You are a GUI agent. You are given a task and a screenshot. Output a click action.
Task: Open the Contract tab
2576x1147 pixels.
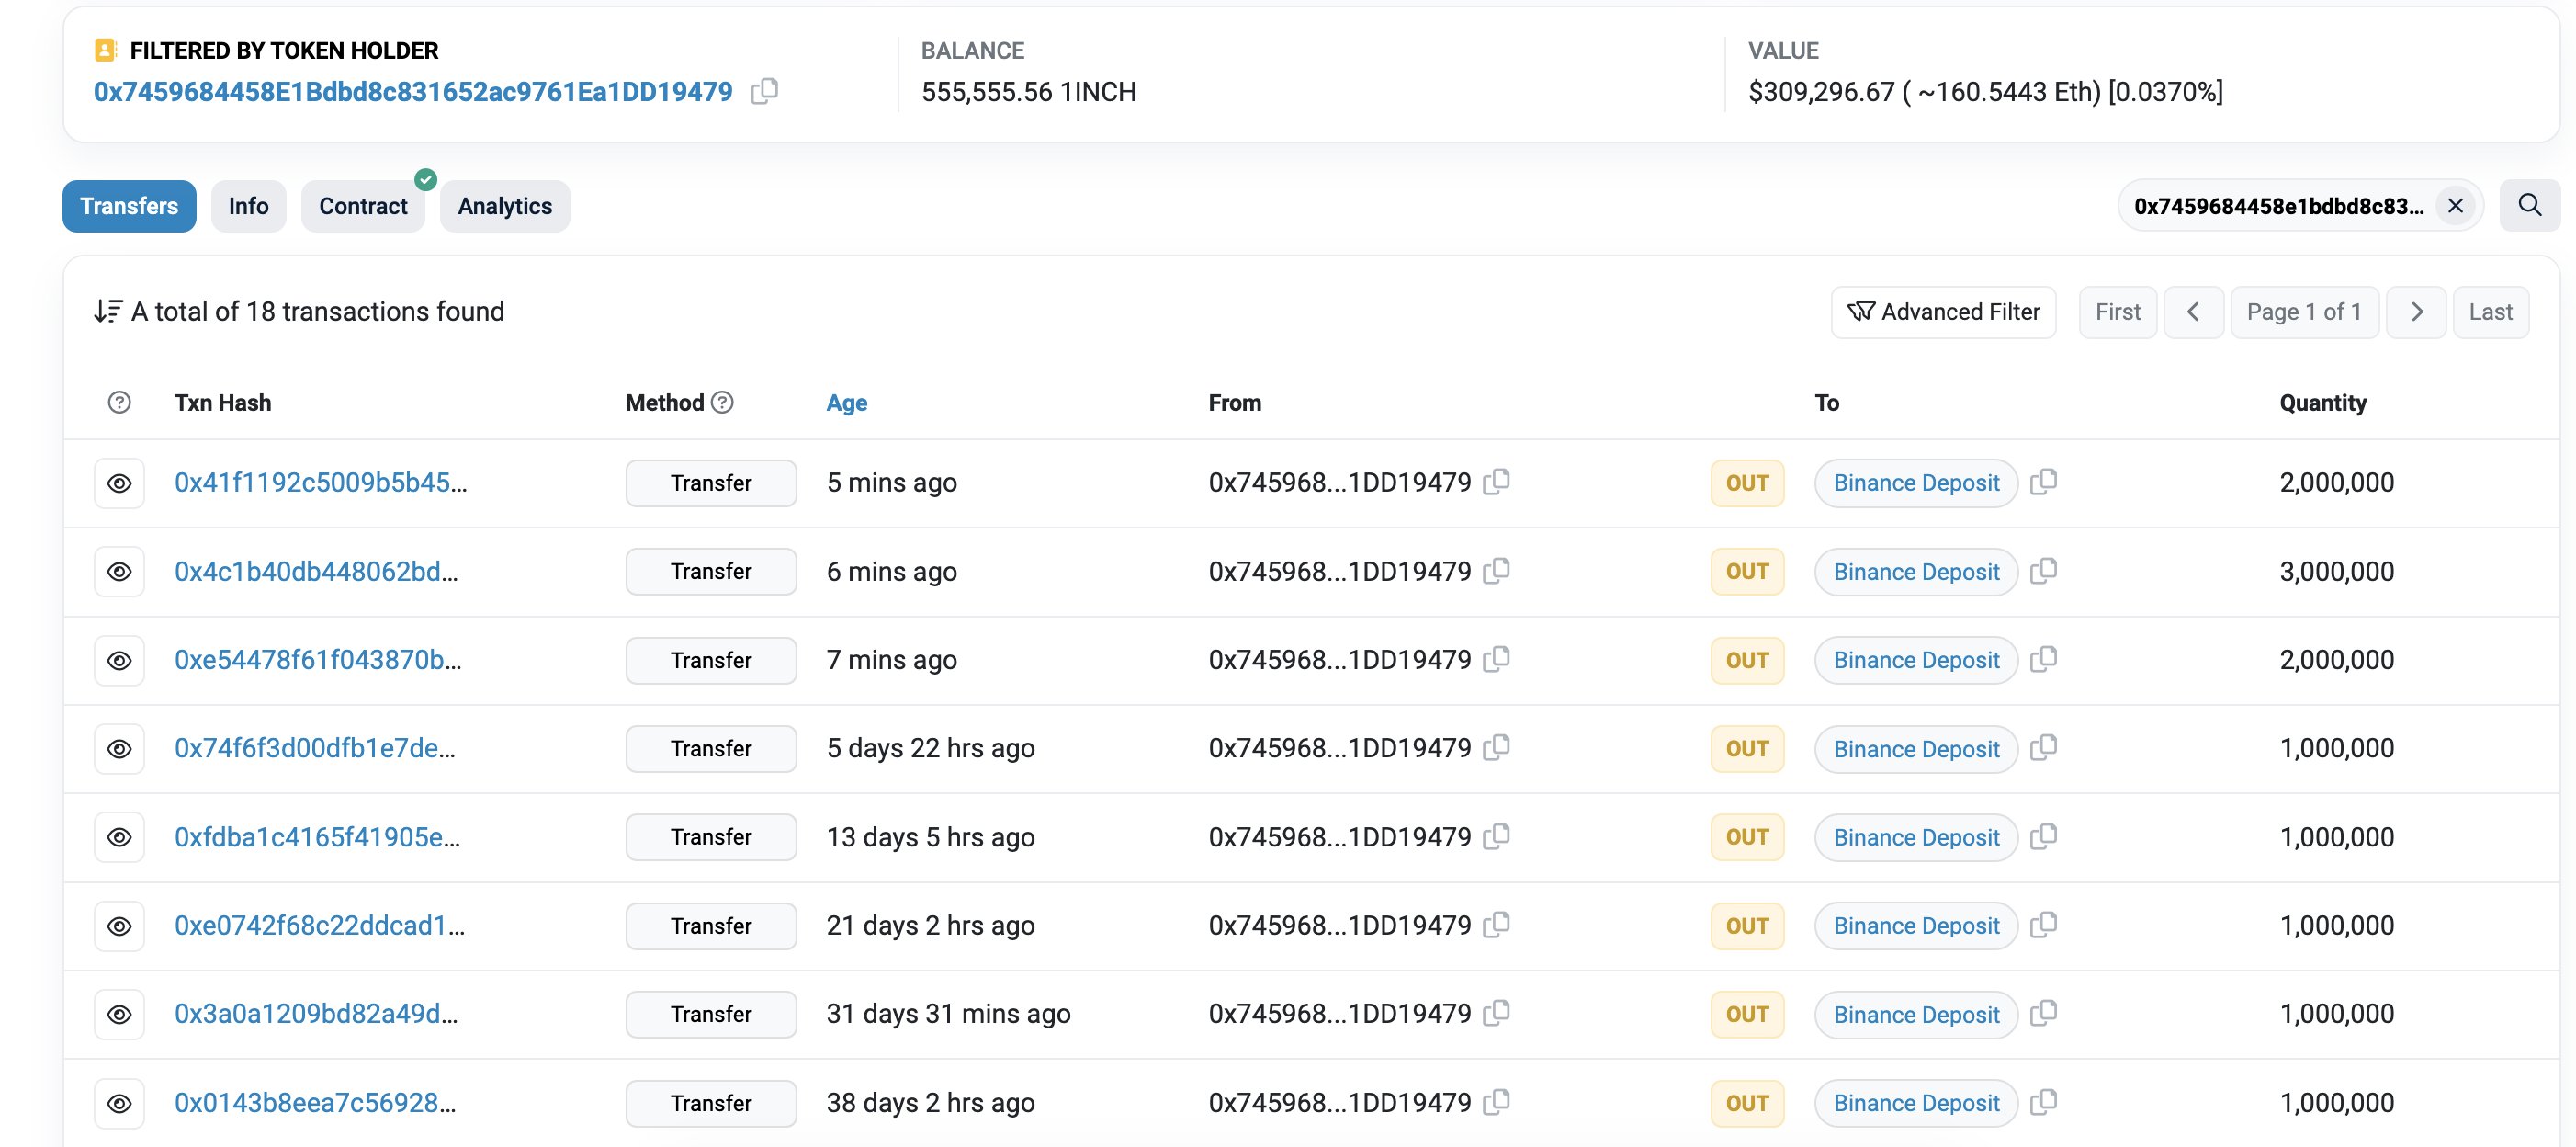pos(363,206)
